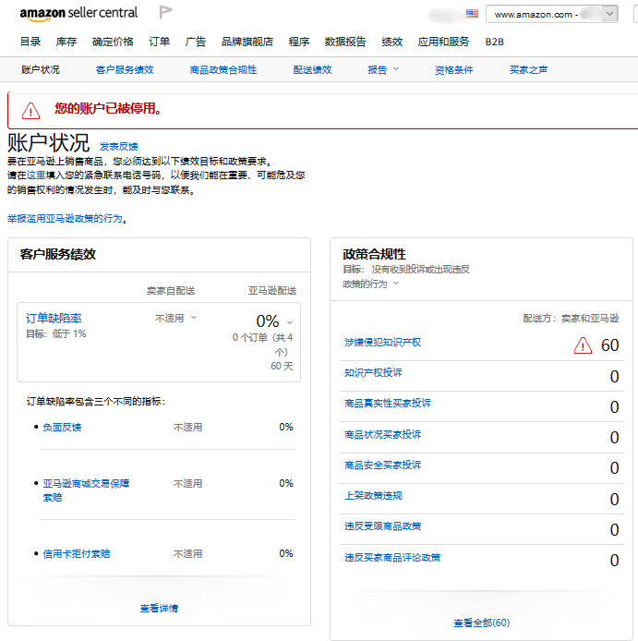
Task: Click red warning icon next to 60
Action: pyautogui.click(x=583, y=345)
